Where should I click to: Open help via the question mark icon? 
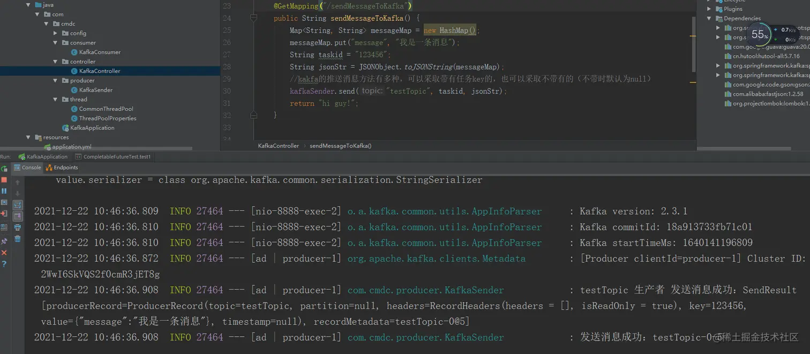(x=4, y=263)
